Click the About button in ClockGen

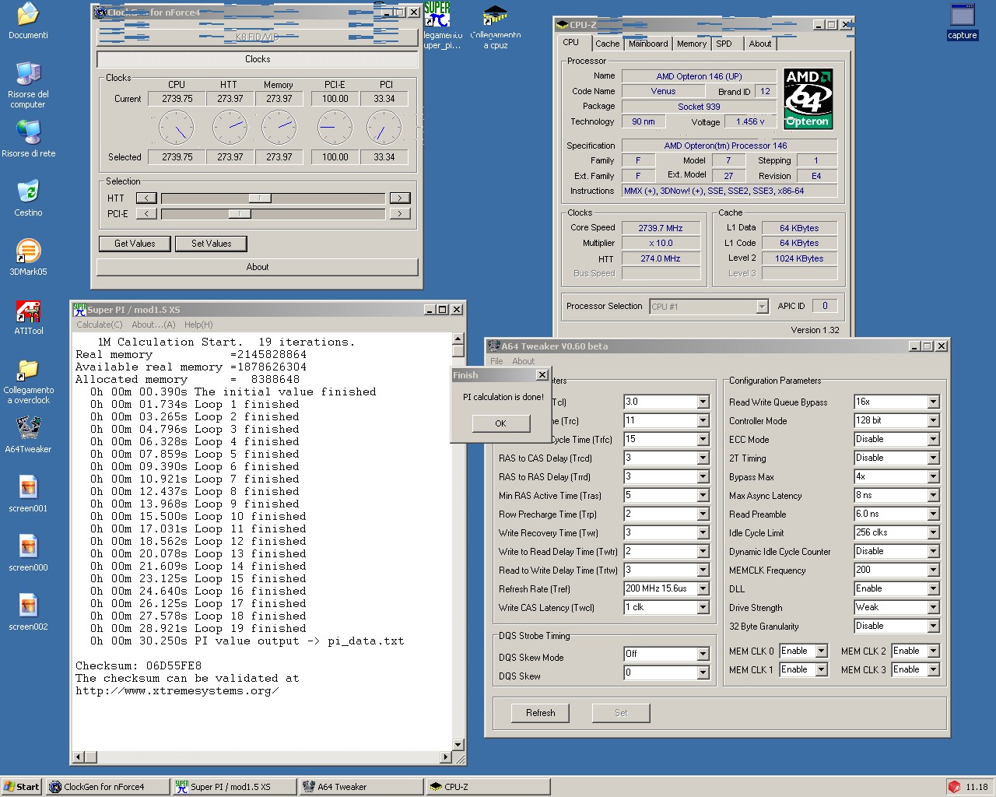tap(258, 267)
